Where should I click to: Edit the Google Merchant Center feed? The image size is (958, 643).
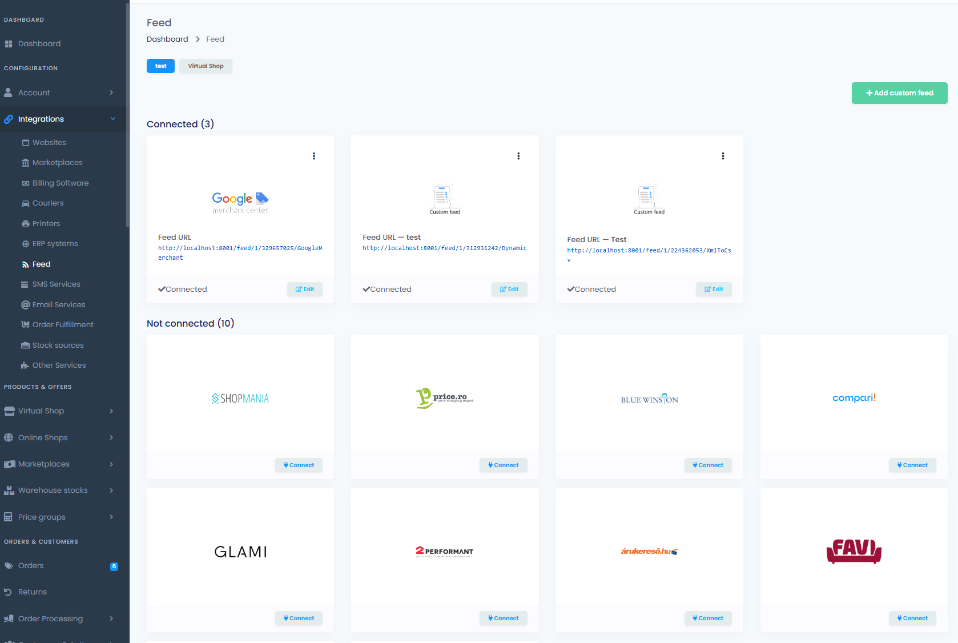(x=305, y=290)
